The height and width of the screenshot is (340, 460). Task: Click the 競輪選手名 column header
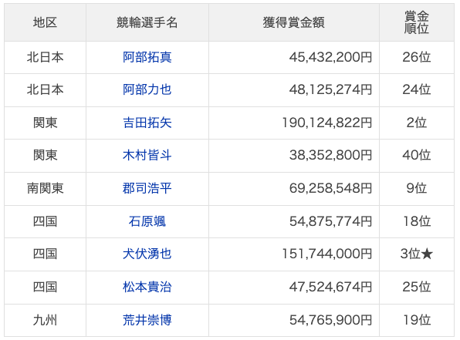coord(147,22)
